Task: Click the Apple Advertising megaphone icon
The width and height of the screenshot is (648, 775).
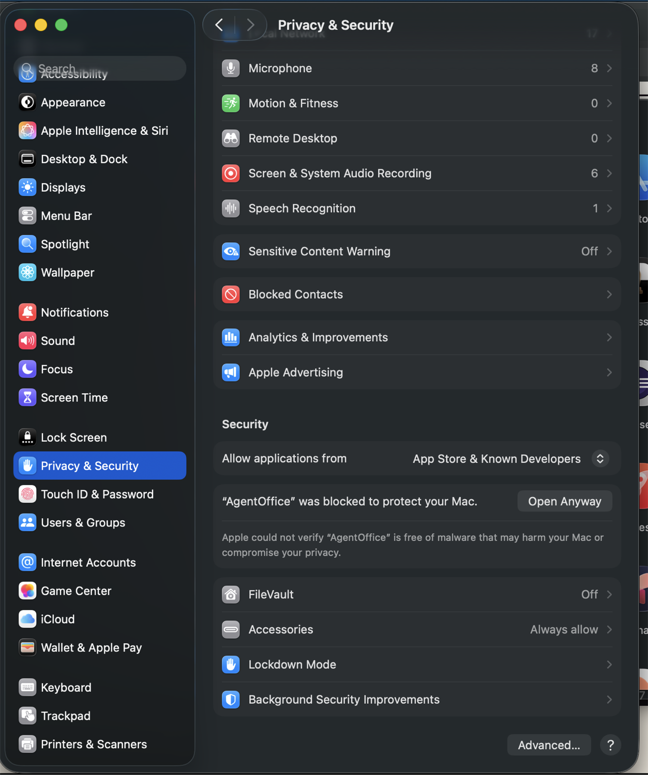Action: click(231, 373)
